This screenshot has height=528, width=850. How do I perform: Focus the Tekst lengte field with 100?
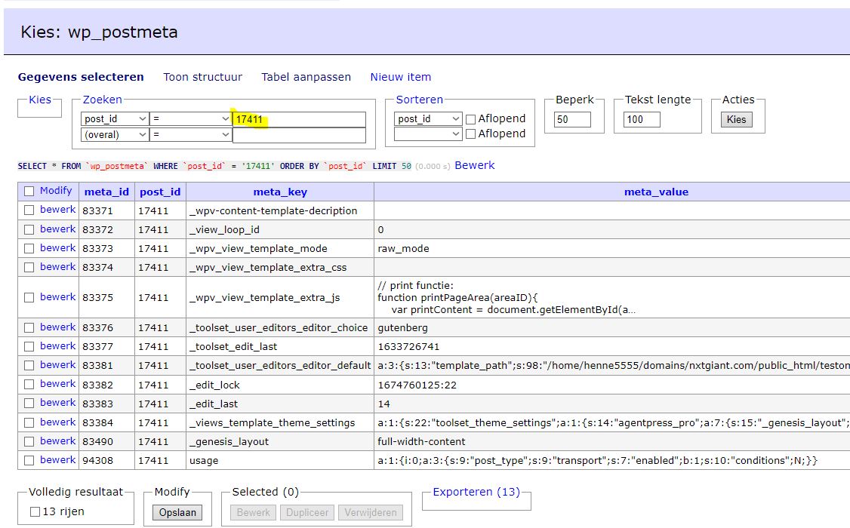[x=642, y=119]
